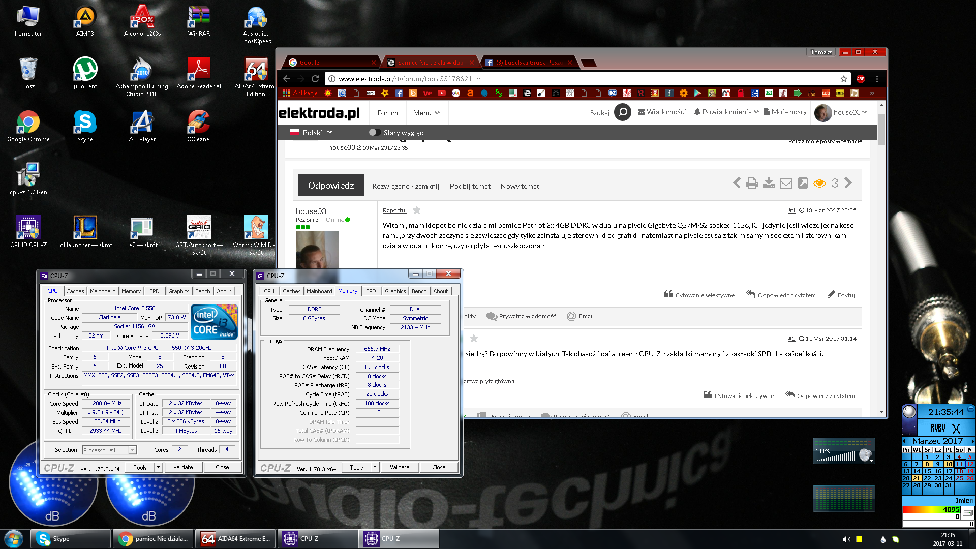976x549 pixels.
Task: Open the Alcohol 120% desktop icon
Action: click(x=142, y=21)
